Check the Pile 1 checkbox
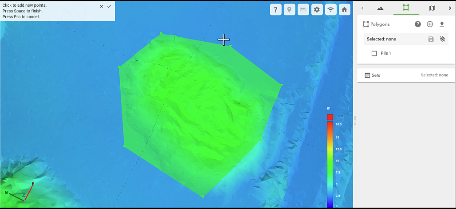Image resolution: width=456 pixels, height=209 pixels. coord(374,53)
